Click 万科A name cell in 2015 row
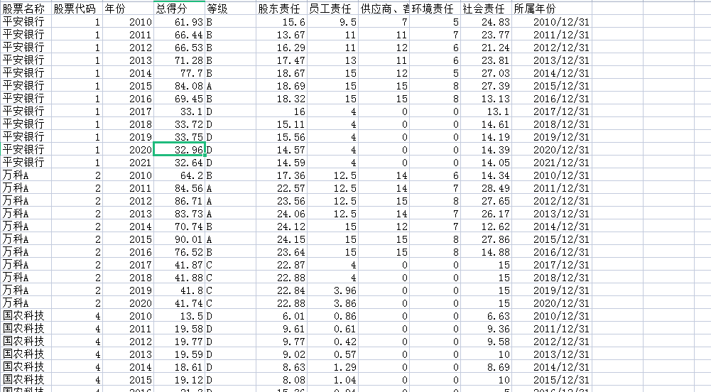711x392 pixels. point(26,239)
